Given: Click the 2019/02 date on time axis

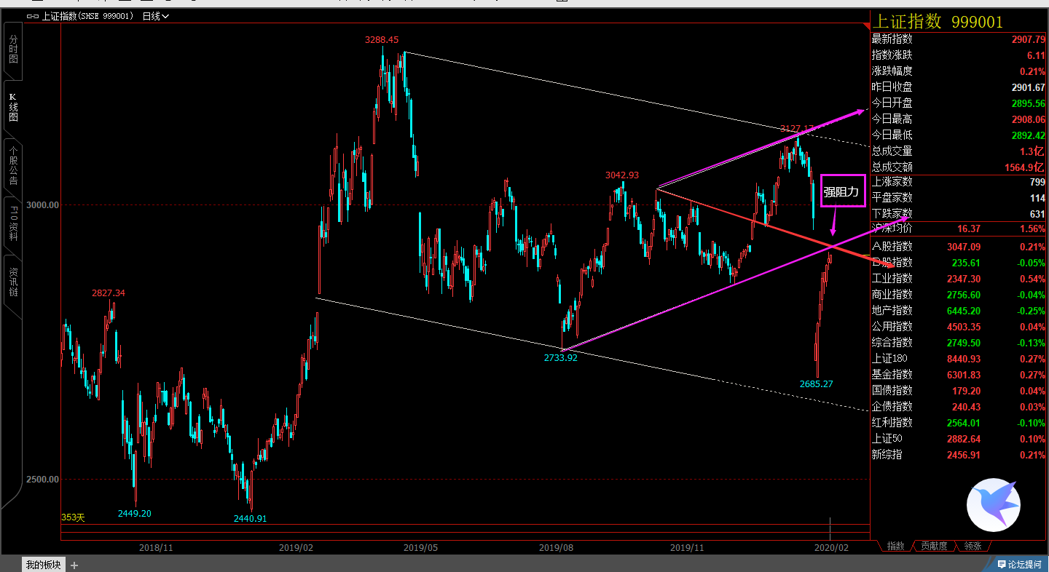Looking at the screenshot, I should point(296,547).
